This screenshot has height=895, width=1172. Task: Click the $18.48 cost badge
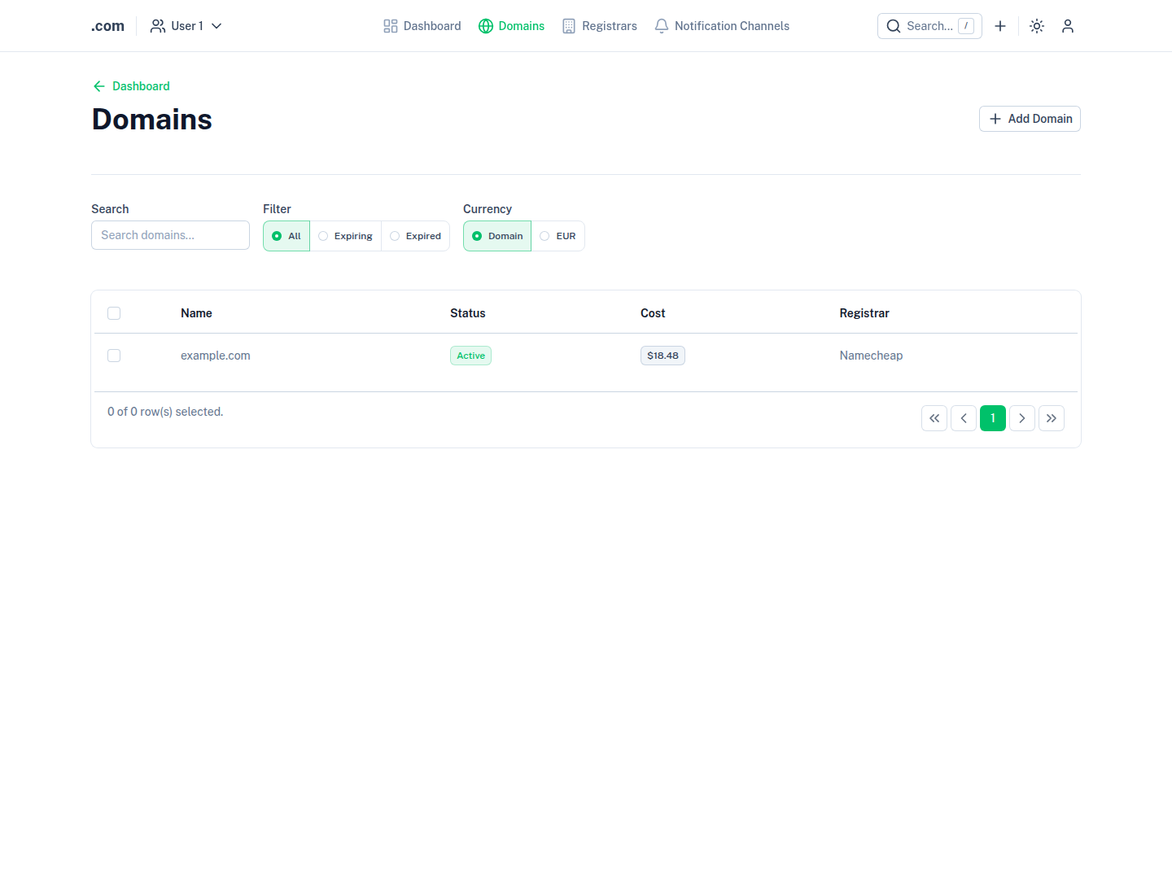[663, 356]
